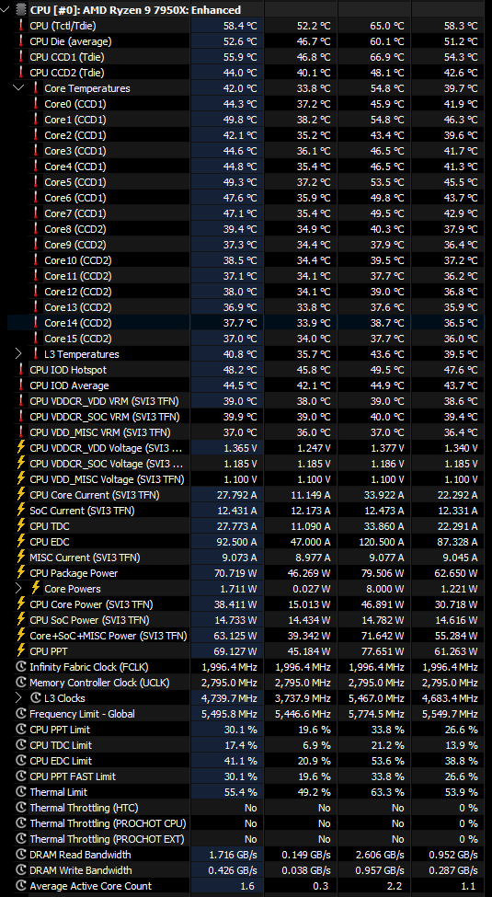Click thermometer icon beside Core5 (CCD1)
The image size is (492, 897).
coord(36,182)
